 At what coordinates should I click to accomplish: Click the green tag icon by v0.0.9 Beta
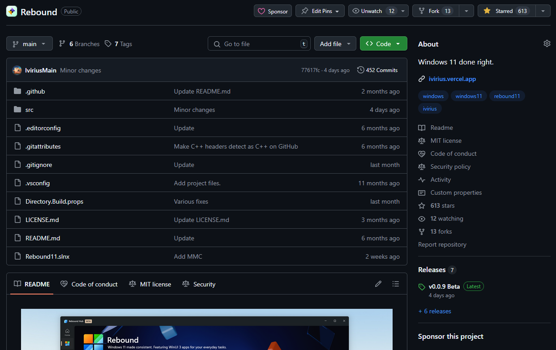tap(422, 286)
